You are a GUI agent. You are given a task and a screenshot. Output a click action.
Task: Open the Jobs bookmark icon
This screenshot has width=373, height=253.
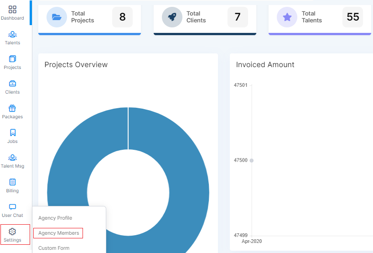tap(13, 133)
